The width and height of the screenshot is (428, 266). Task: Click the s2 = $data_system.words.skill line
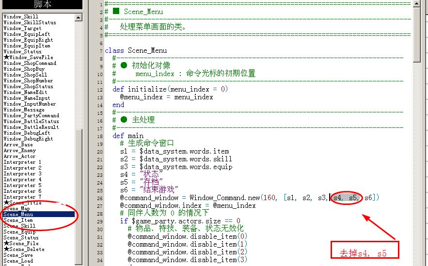[176, 159]
